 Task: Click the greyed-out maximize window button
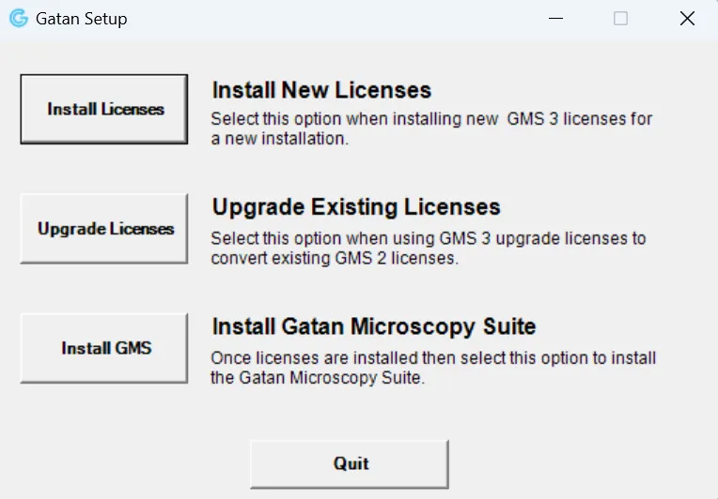(x=620, y=19)
